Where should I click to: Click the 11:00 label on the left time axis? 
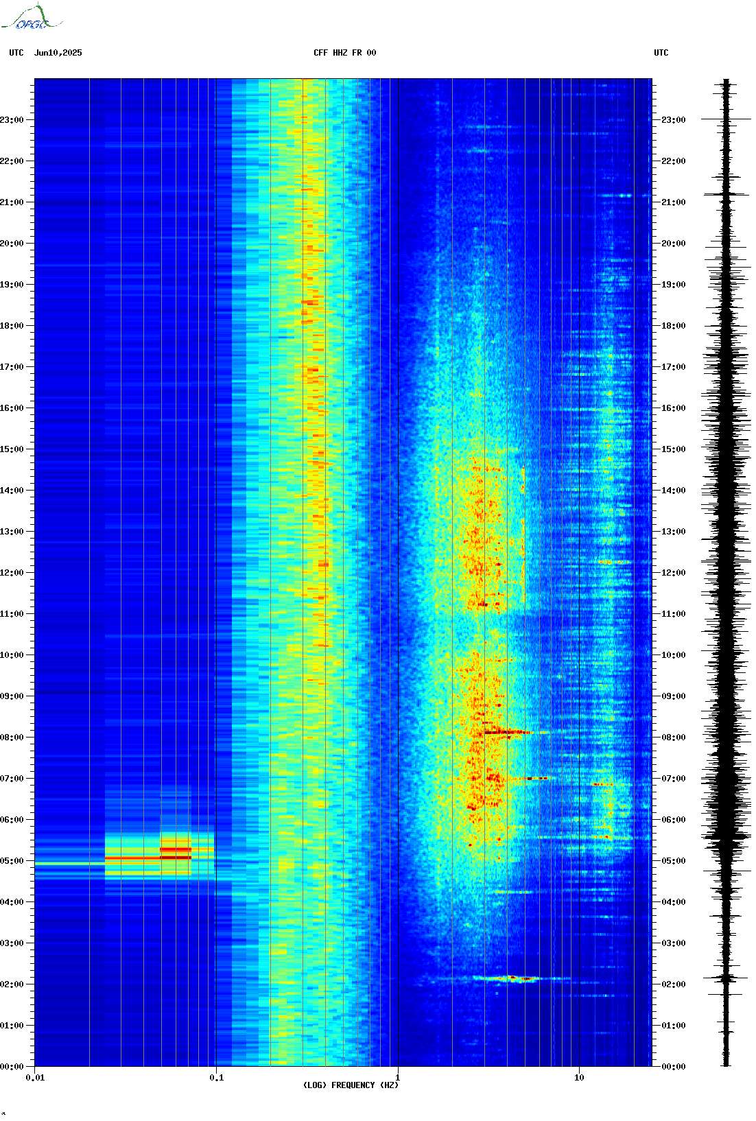(x=12, y=614)
